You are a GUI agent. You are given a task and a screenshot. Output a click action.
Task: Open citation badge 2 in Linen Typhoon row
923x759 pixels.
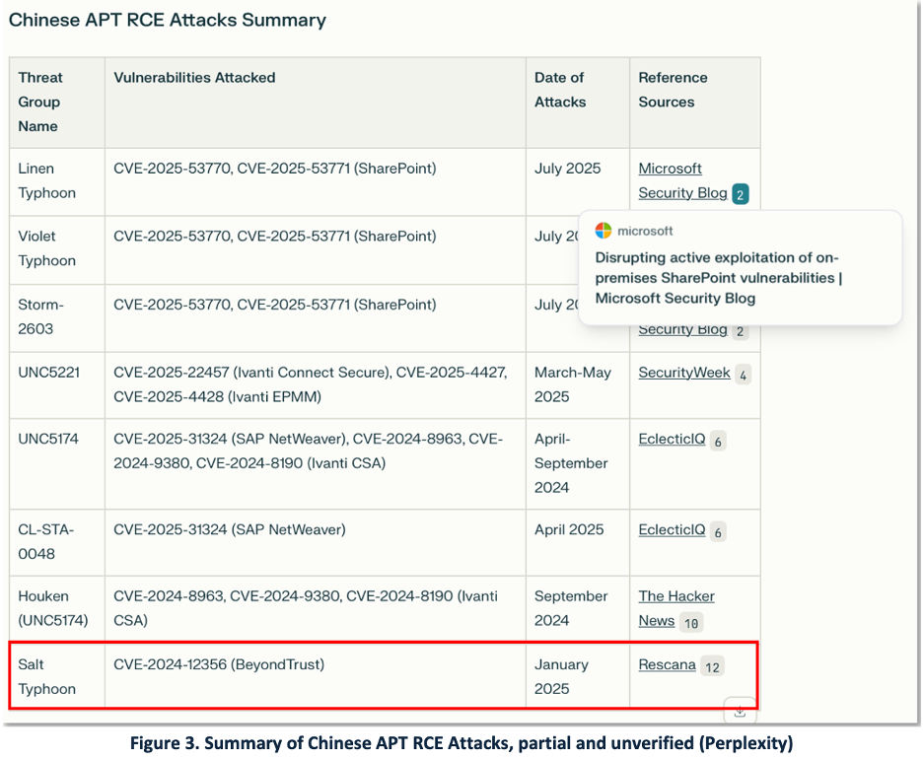tap(740, 194)
